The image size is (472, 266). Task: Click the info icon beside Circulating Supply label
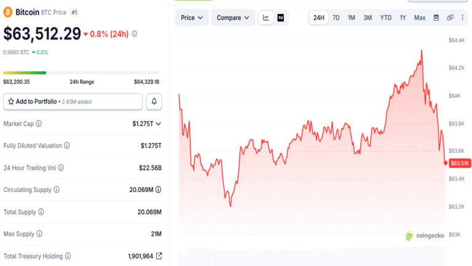coord(57,190)
